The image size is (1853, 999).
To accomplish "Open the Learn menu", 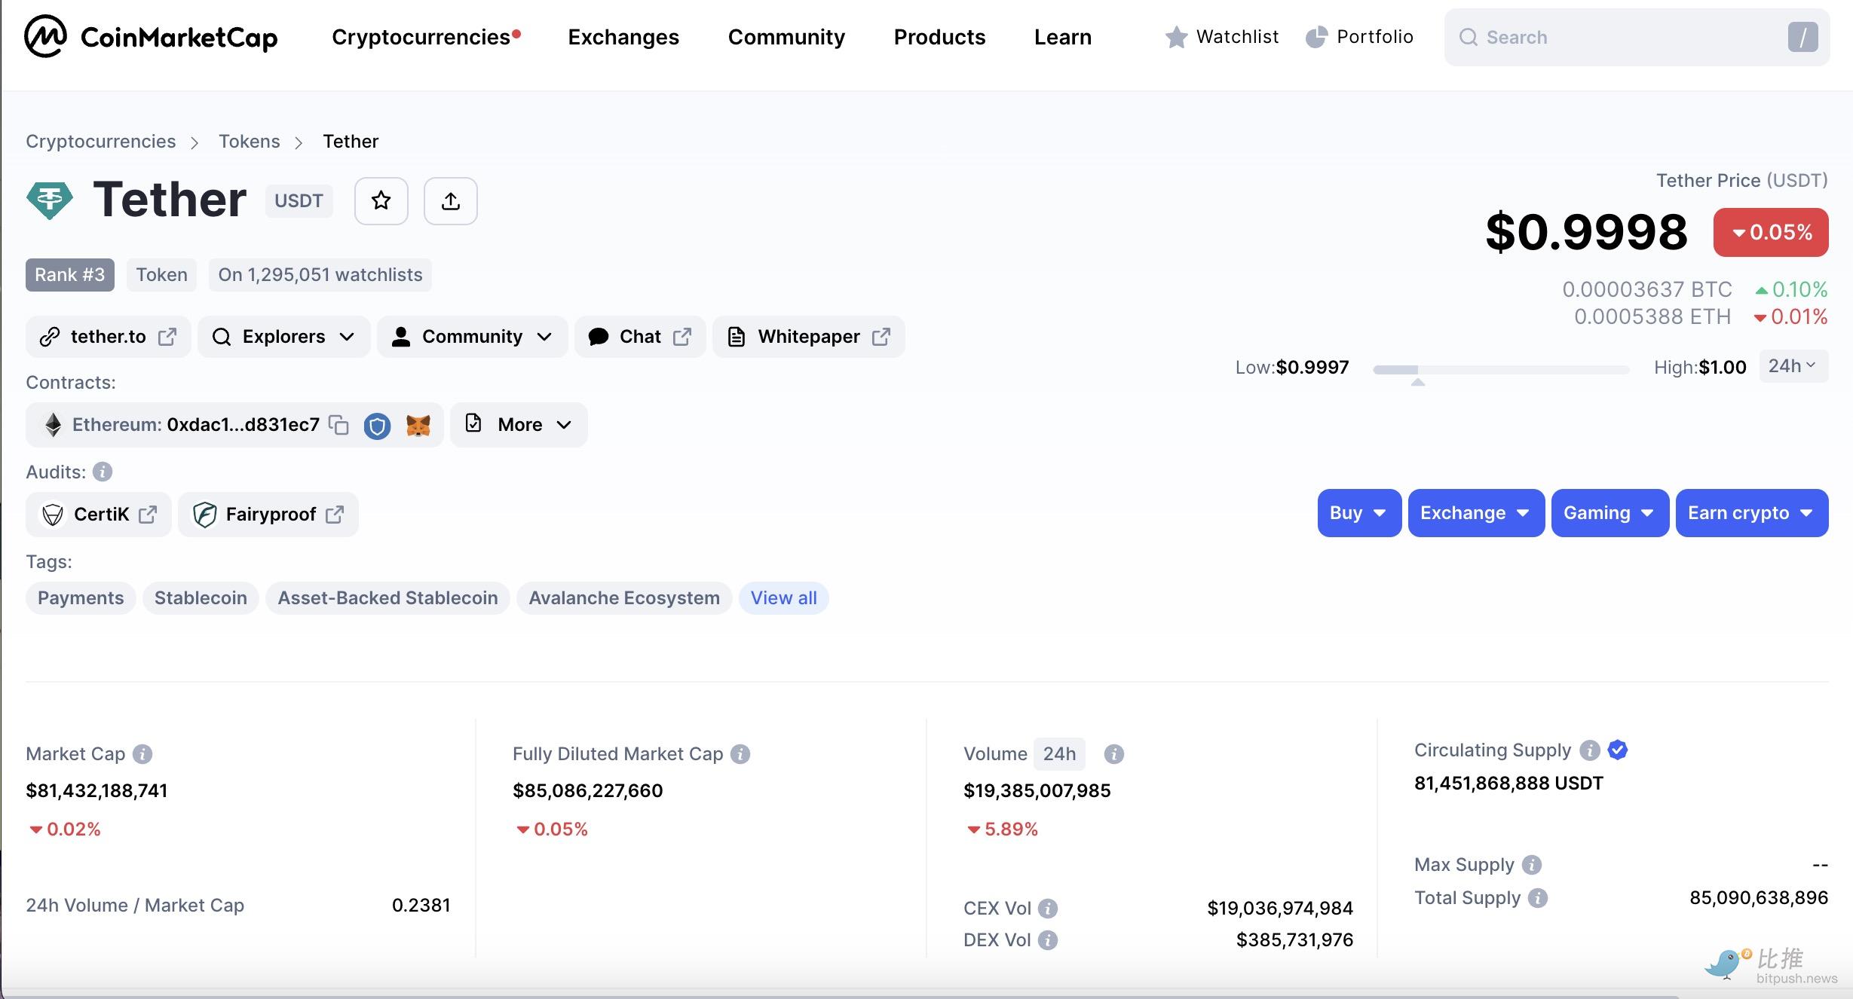I will click(x=1063, y=37).
